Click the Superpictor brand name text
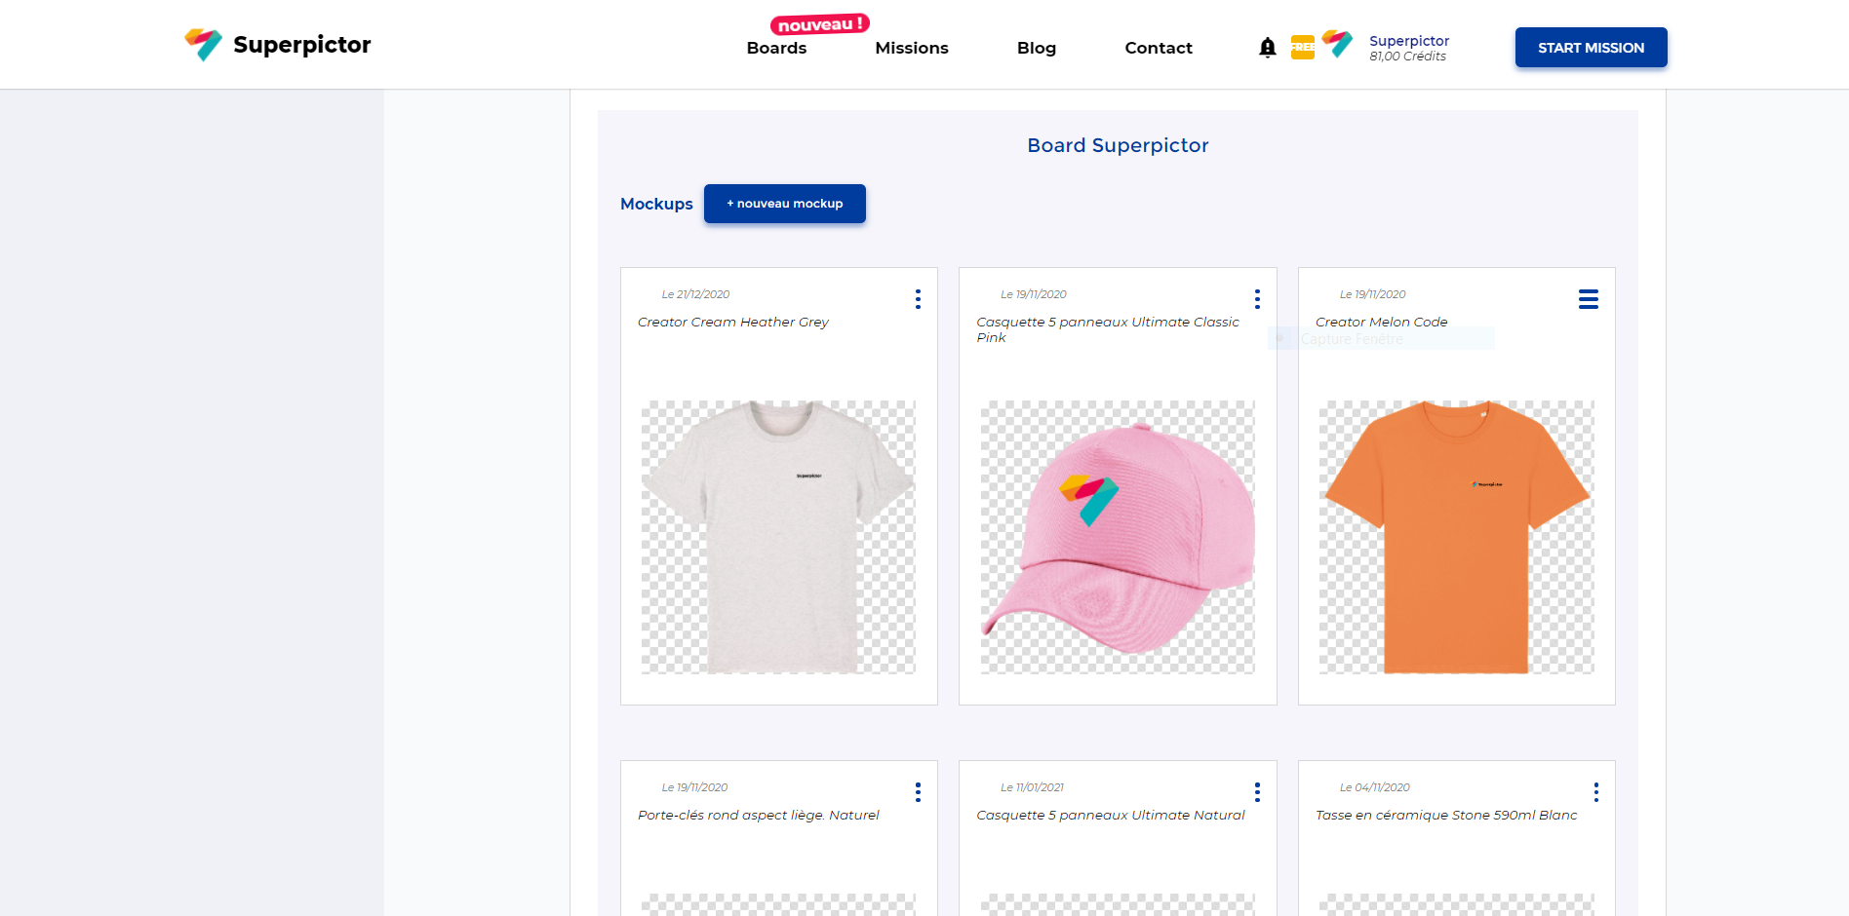This screenshot has width=1849, height=916. [x=302, y=45]
